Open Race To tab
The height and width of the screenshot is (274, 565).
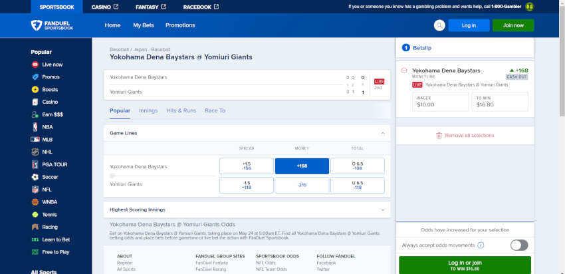215,110
